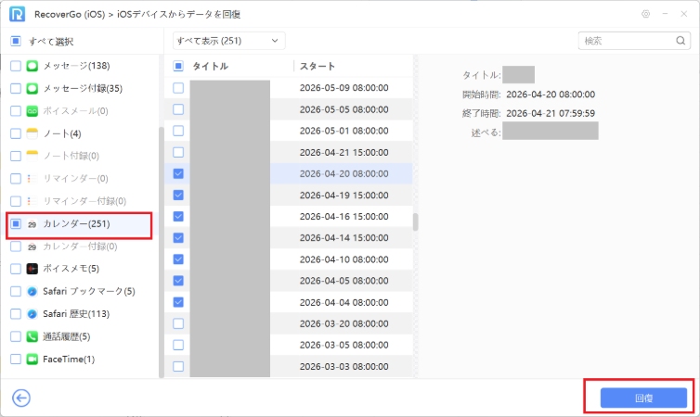Click the iOSデバイスからデータを回復 title text
700x417 pixels.
tap(178, 14)
